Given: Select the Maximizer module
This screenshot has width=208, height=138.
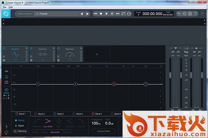Looking at the screenshot, I should [x=70, y=54].
